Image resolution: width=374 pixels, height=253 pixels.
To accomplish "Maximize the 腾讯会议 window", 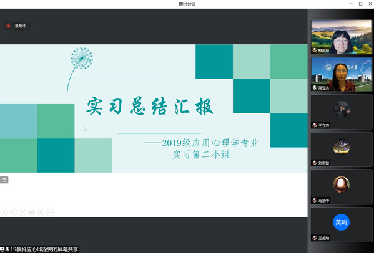I will click(360, 4).
